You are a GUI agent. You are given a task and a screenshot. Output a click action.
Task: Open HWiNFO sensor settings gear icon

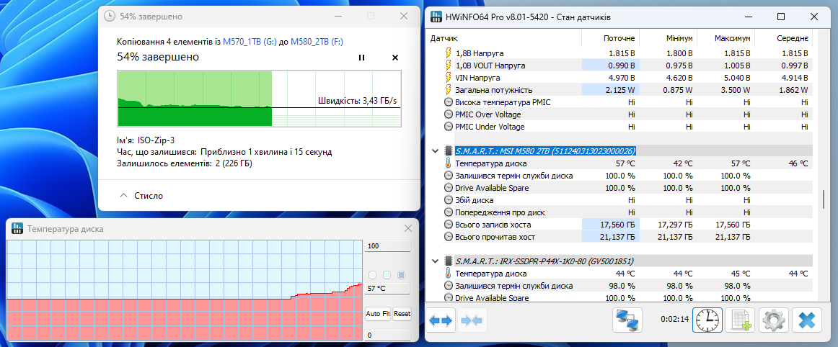(773, 320)
